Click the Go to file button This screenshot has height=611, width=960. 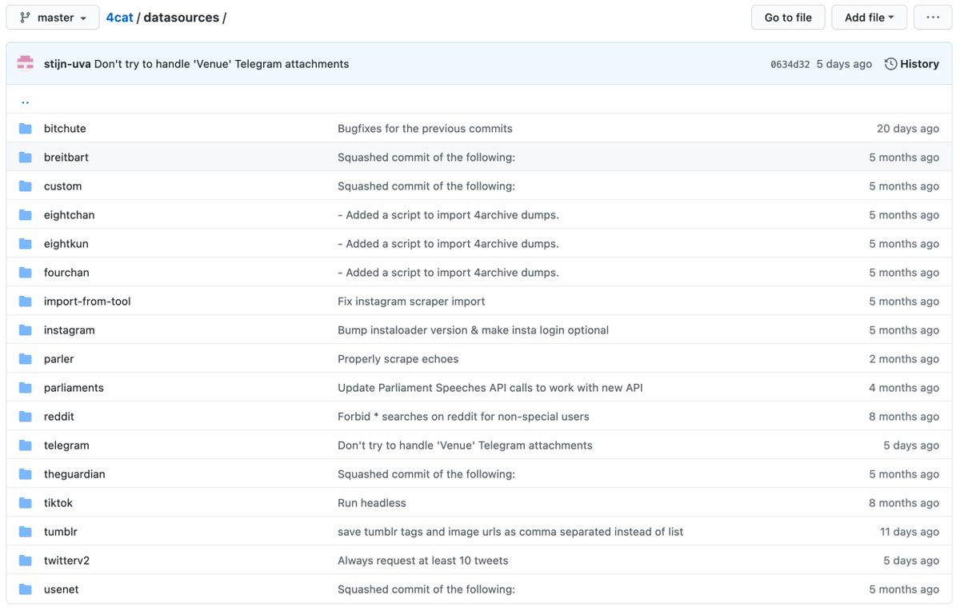(788, 17)
